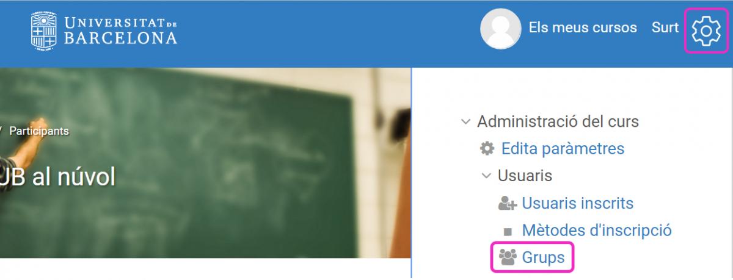Click the add-user icon beside Usuaris inscrits
The image size is (733, 280).
508,203
